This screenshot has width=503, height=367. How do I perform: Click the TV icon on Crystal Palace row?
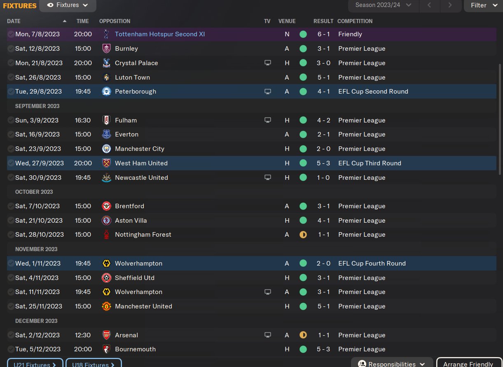[268, 63]
